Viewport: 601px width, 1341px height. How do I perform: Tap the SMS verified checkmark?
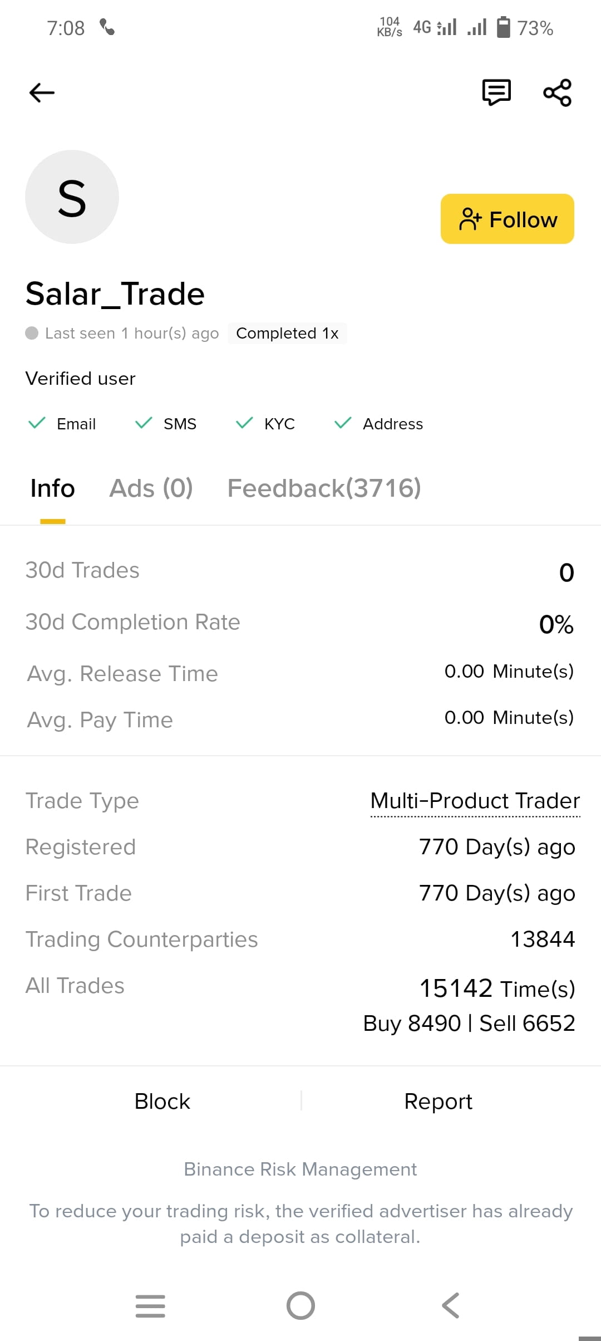pyautogui.click(x=144, y=423)
